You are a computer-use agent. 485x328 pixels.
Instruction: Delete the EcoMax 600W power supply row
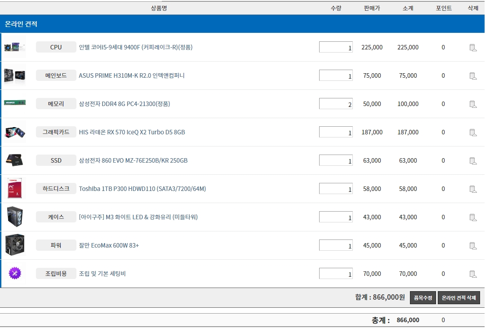[473, 245]
